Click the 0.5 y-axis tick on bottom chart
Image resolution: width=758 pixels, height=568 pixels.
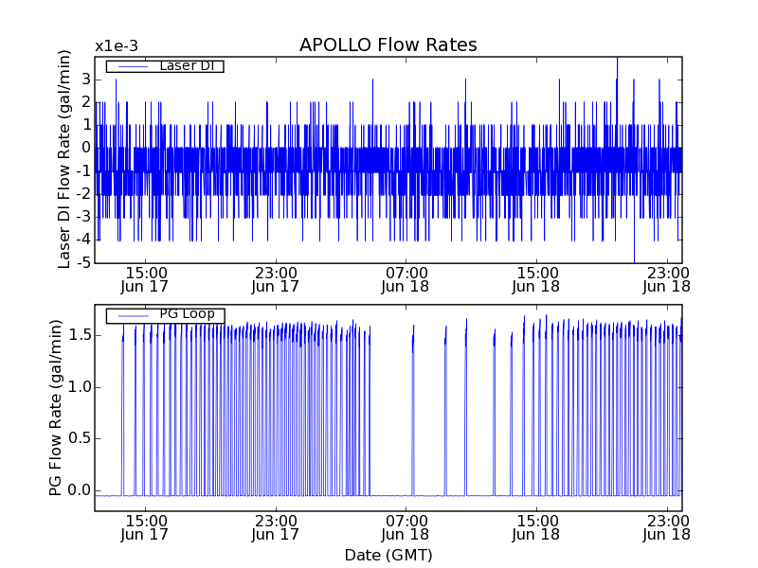tap(79, 438)
